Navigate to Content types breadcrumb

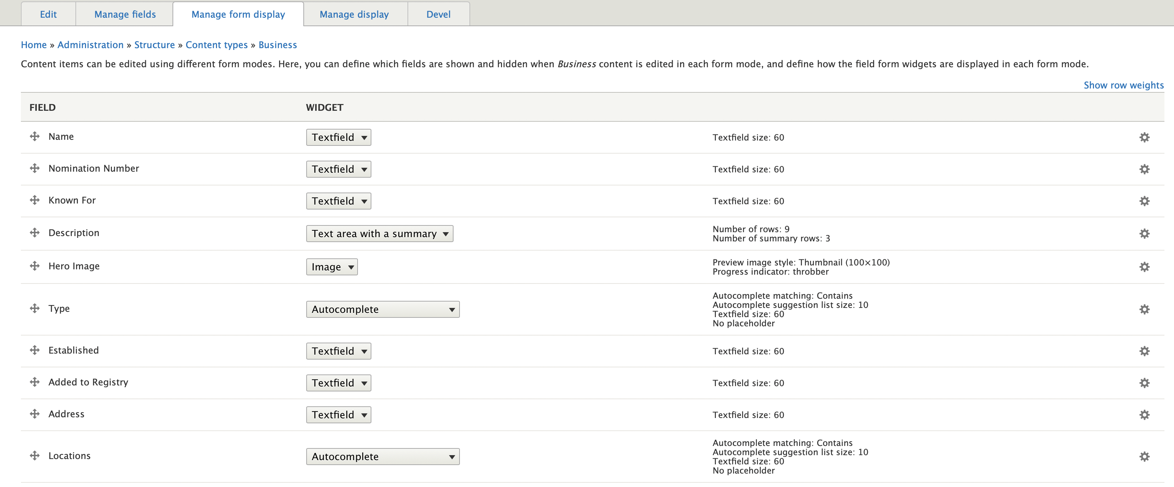click(216, 45)
